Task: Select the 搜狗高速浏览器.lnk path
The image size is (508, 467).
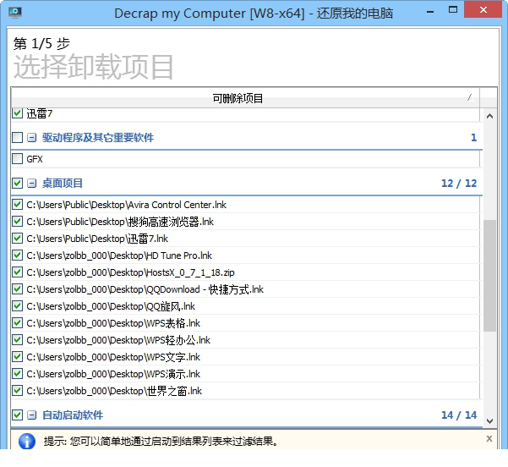Action: click(120, 222)
